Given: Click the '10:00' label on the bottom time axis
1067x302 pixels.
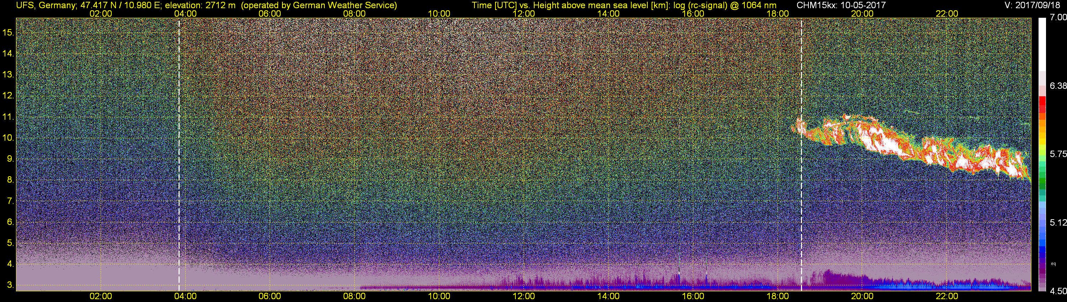Looking at the screenshot, I should point(439,297).
